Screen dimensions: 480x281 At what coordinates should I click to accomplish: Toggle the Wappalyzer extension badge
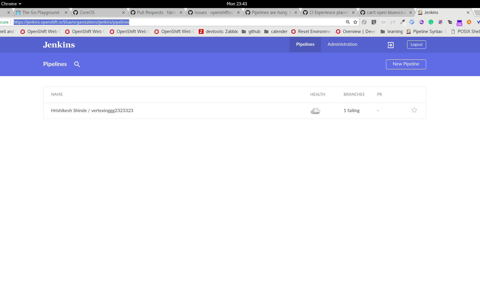pyautogui.click(x=412, y=22)
